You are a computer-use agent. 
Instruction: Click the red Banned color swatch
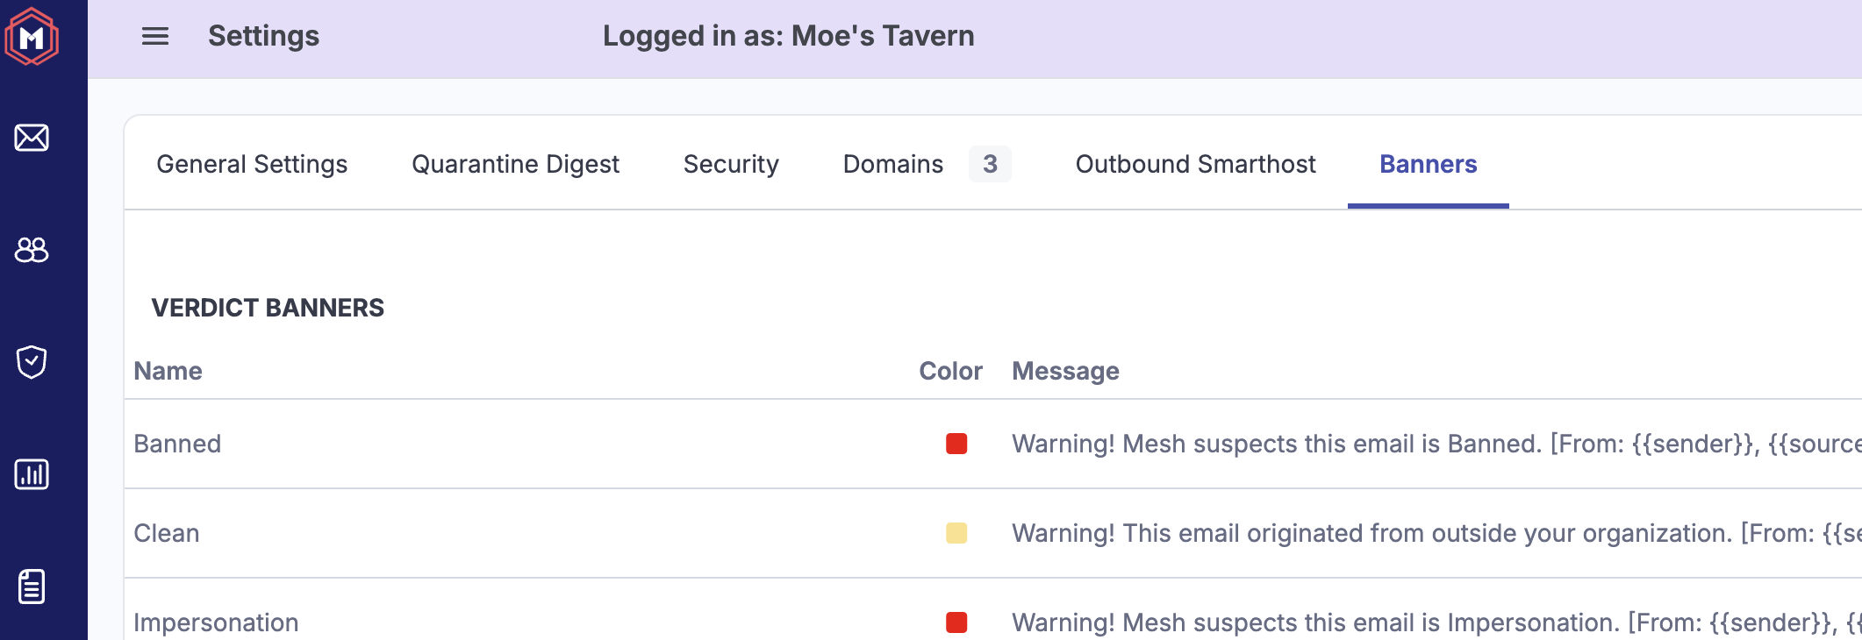point(956,444)
